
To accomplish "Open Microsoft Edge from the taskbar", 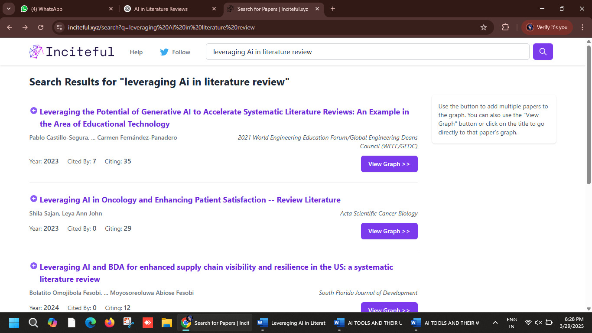I will (x=91, y=323).
